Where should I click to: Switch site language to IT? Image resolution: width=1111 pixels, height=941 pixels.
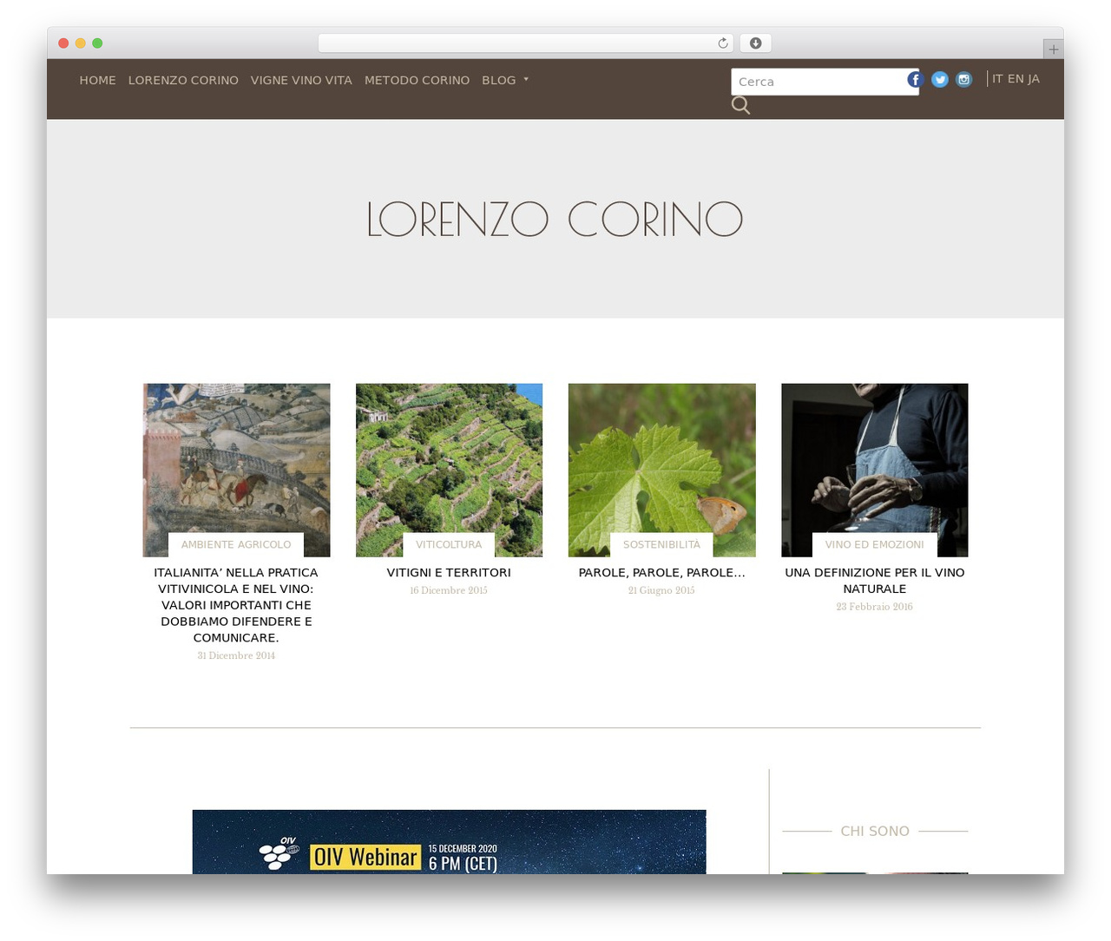coord(998,79)
